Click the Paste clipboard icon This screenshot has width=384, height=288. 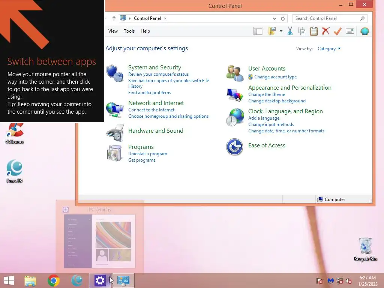coord(314,31)
